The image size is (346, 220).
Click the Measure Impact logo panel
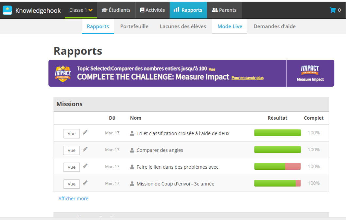pos(310,73)
